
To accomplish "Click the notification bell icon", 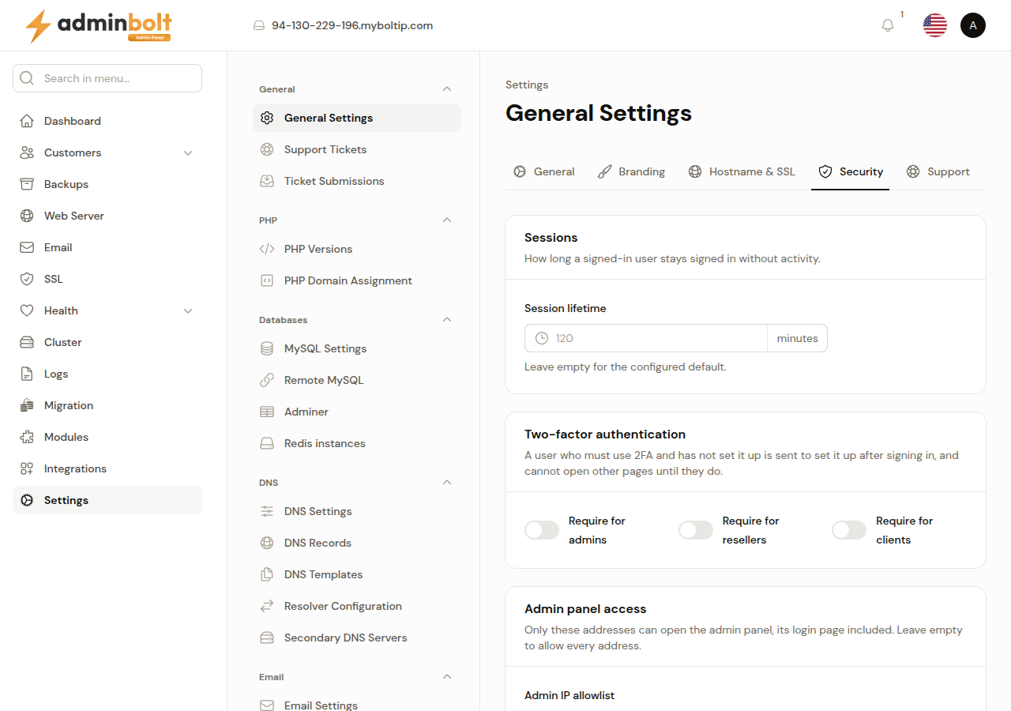I will (888, 25).
